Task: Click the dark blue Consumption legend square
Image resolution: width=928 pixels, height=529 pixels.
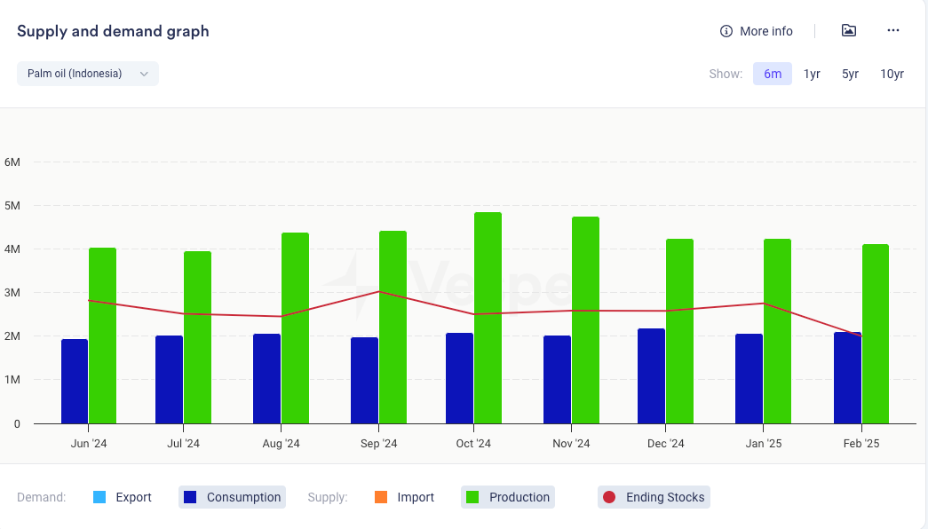Action: click(190, 497)
